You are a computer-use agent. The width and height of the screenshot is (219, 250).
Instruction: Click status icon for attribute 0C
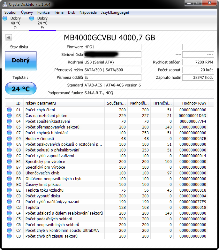coord(9,156)
